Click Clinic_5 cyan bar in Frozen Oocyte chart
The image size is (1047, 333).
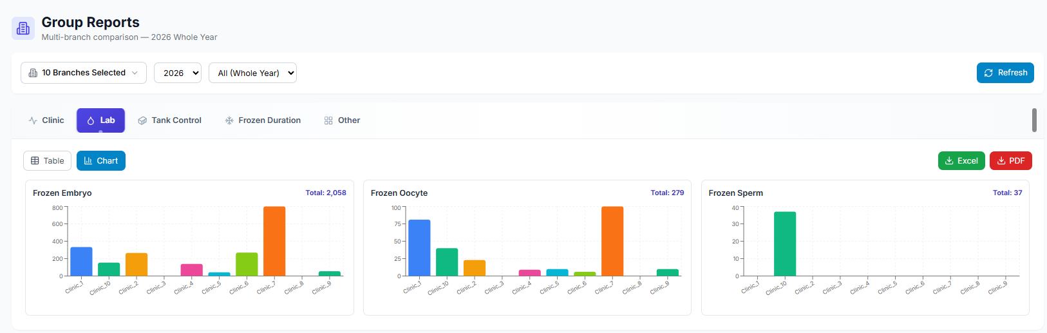[x=558, y=272]
